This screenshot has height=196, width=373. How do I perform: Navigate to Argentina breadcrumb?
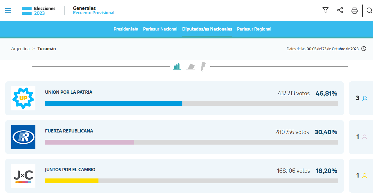[21, 49]
